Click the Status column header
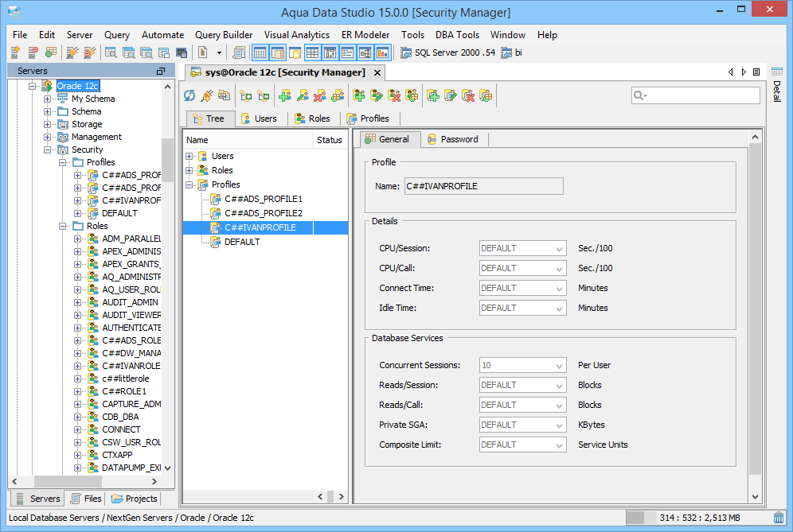This screenshot has width=793, height=532. pos(330,140)
